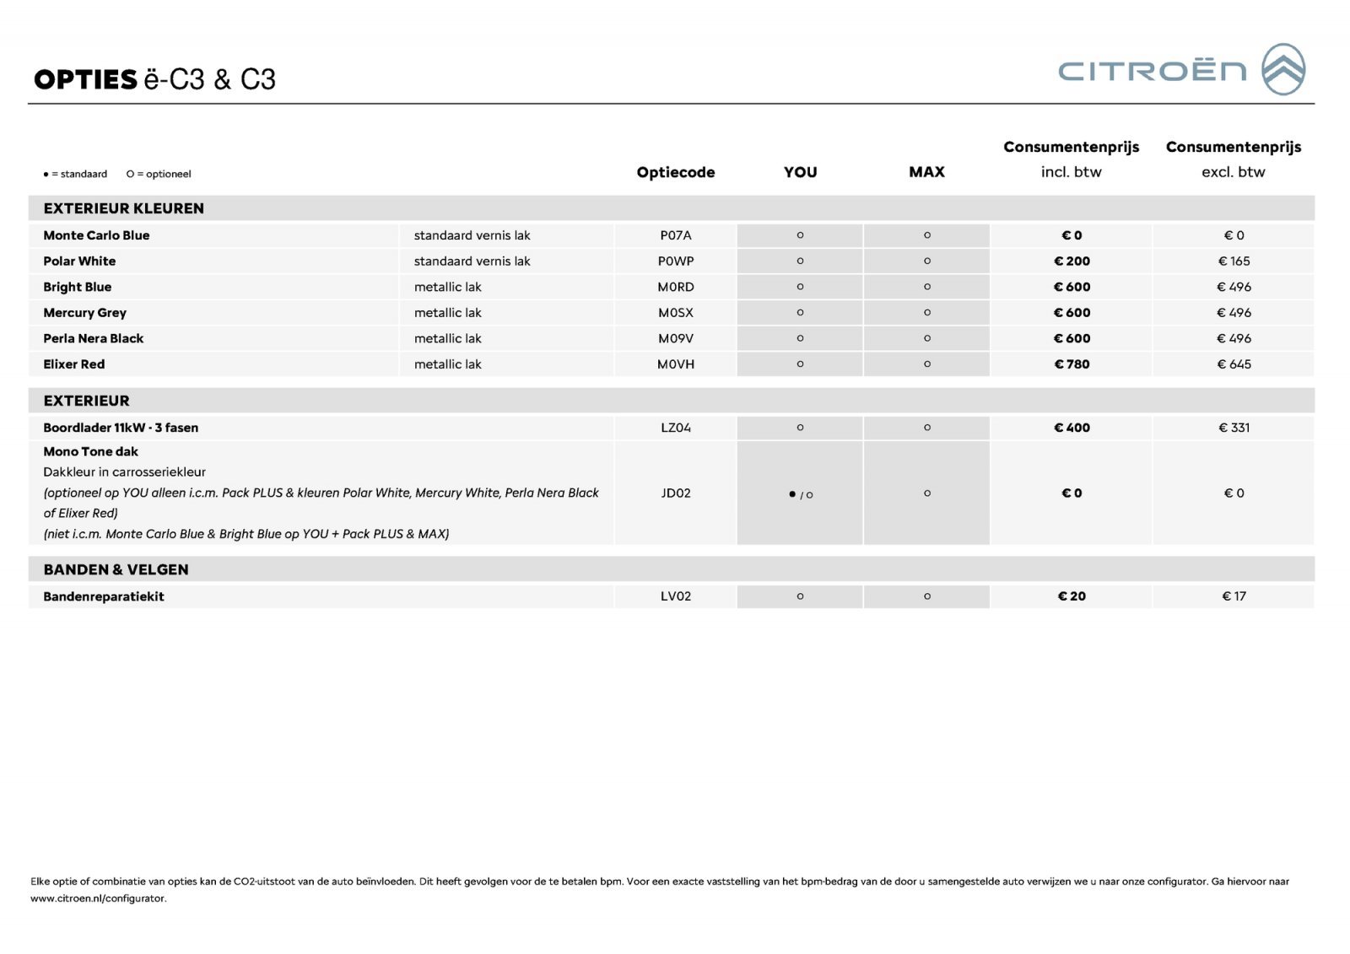Select the Elixer Red row name
Screen dimensions: 1350x954
74,364
